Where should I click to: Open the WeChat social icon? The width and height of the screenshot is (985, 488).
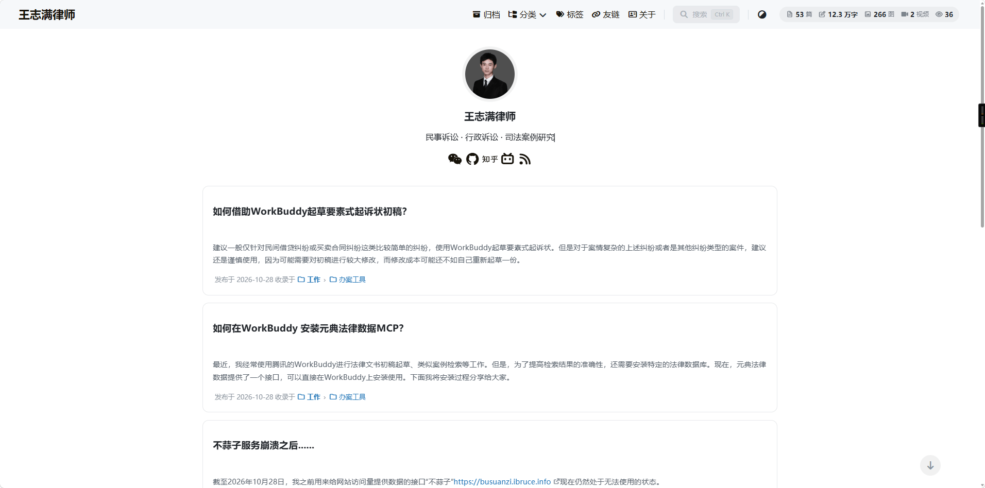point(455,159)
